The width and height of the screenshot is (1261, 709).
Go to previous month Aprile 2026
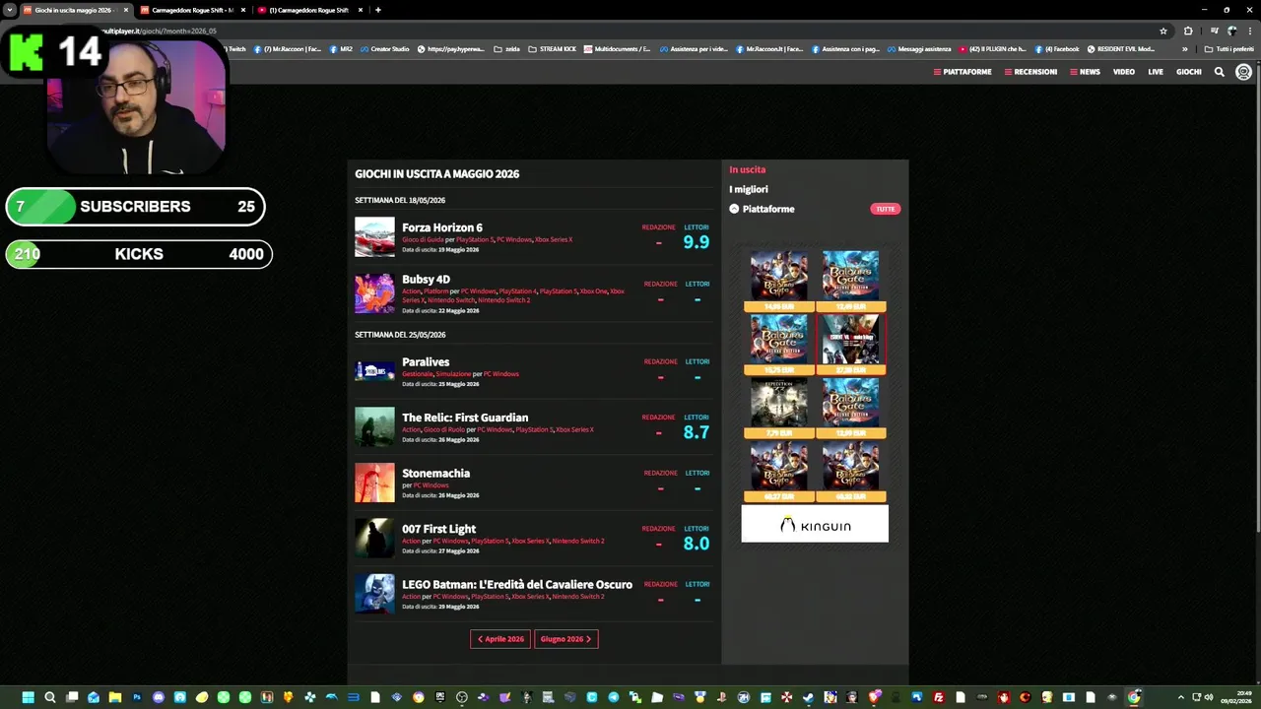tap(500, 639)
